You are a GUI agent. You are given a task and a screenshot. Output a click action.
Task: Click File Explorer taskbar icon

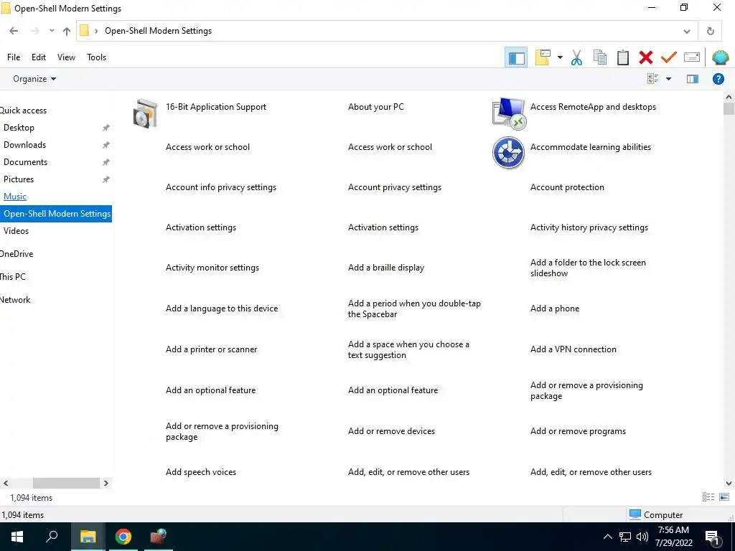pos(88,537)
